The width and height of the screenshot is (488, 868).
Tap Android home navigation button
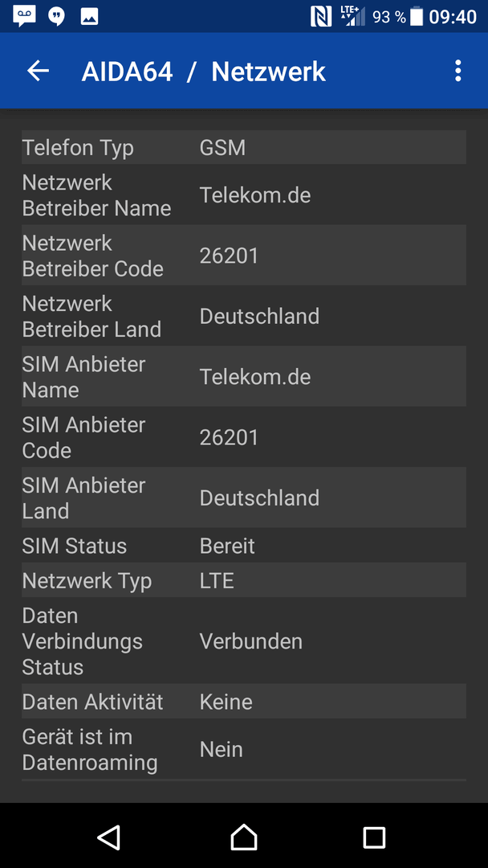[244, 837]
